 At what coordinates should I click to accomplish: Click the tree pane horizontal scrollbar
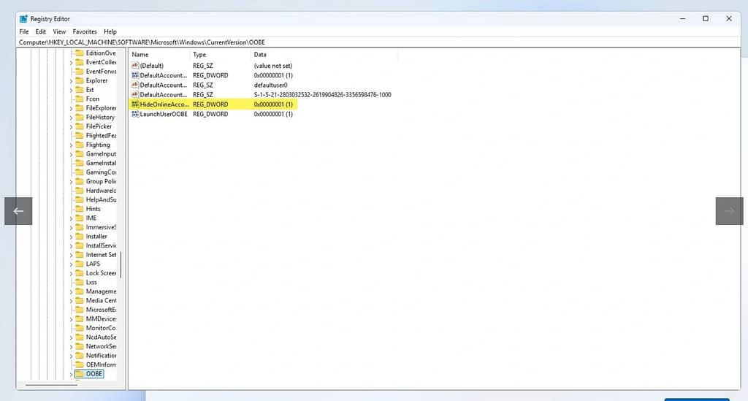[x=51, y=385]
